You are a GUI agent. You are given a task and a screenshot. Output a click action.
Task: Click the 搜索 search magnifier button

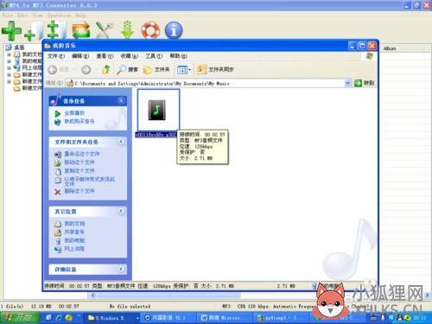pos(127,69)
